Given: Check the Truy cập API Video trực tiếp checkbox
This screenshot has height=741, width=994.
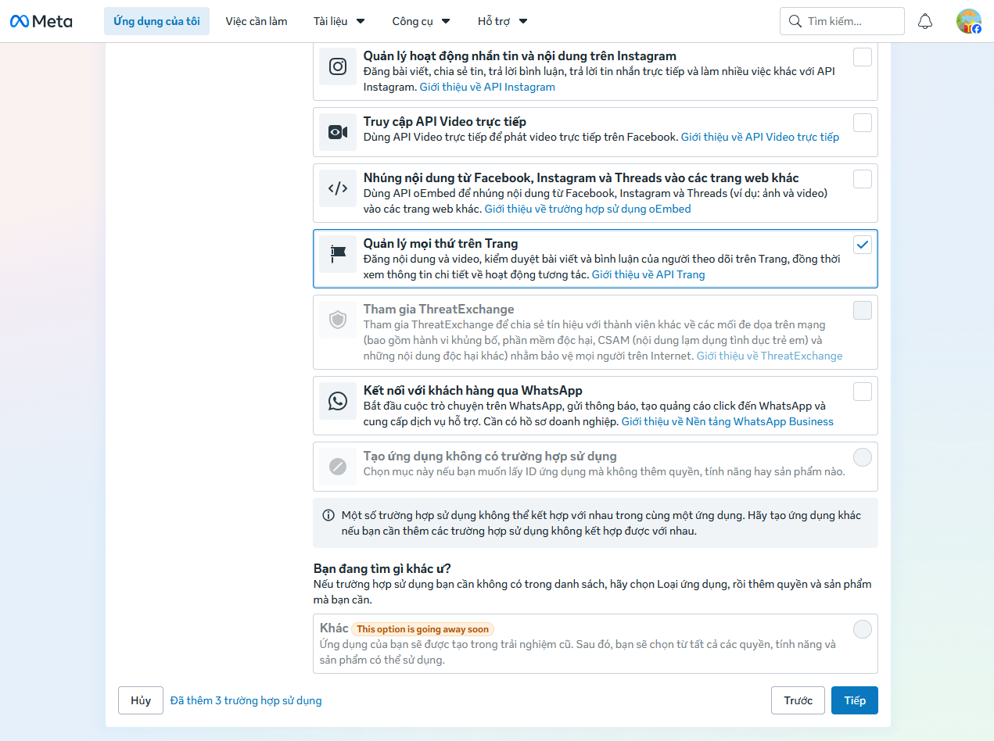Looking at the screenshot, I should [863, 123].
